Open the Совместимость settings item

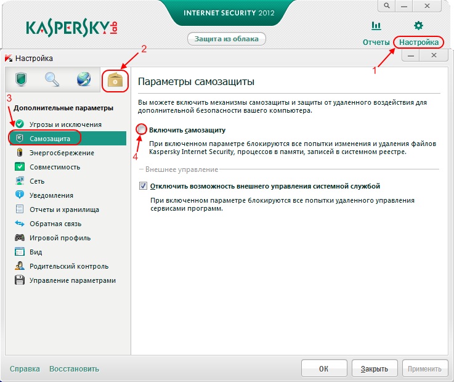tap(55, 167)
